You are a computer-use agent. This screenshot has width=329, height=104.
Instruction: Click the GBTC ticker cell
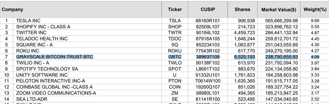[175, 57]
